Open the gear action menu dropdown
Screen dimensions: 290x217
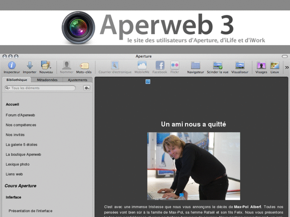point(87,88)
